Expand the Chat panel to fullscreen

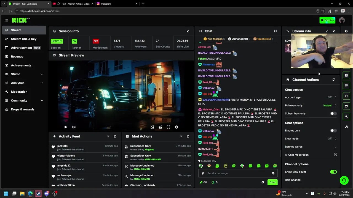(275, 31)
